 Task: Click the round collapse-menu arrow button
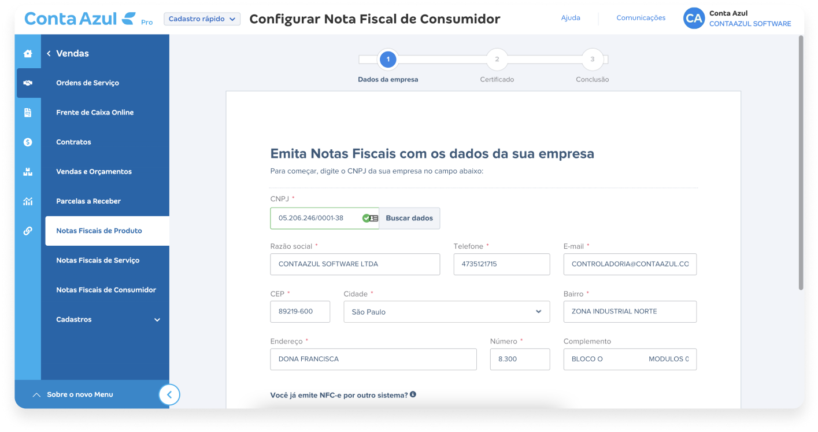pyautogui.click(x=169, y=395)
